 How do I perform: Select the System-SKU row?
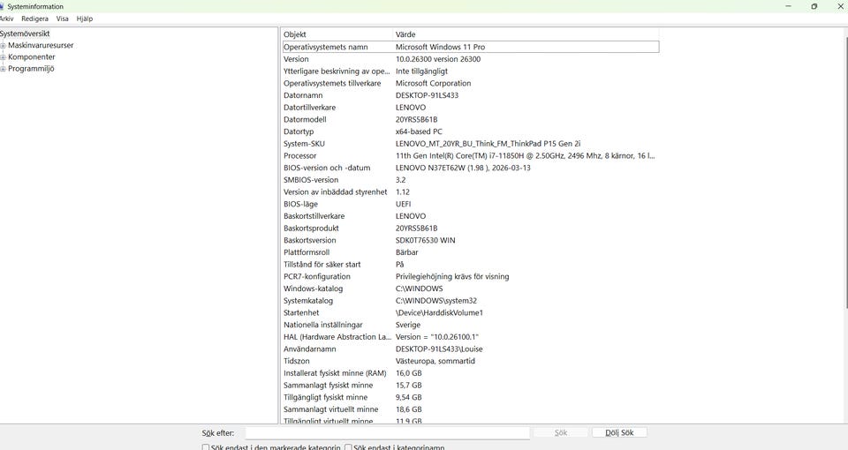tap(471, 144)
